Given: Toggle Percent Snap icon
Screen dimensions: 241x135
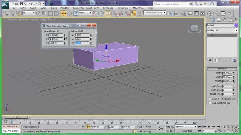Looking at the screenshot, I should point(127,13).
